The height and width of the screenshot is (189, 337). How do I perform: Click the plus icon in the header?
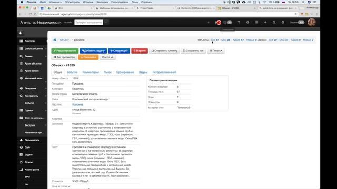(265, 22)
